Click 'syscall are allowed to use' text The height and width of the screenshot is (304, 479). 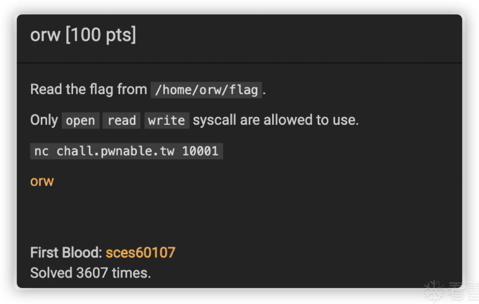[276, 120]
